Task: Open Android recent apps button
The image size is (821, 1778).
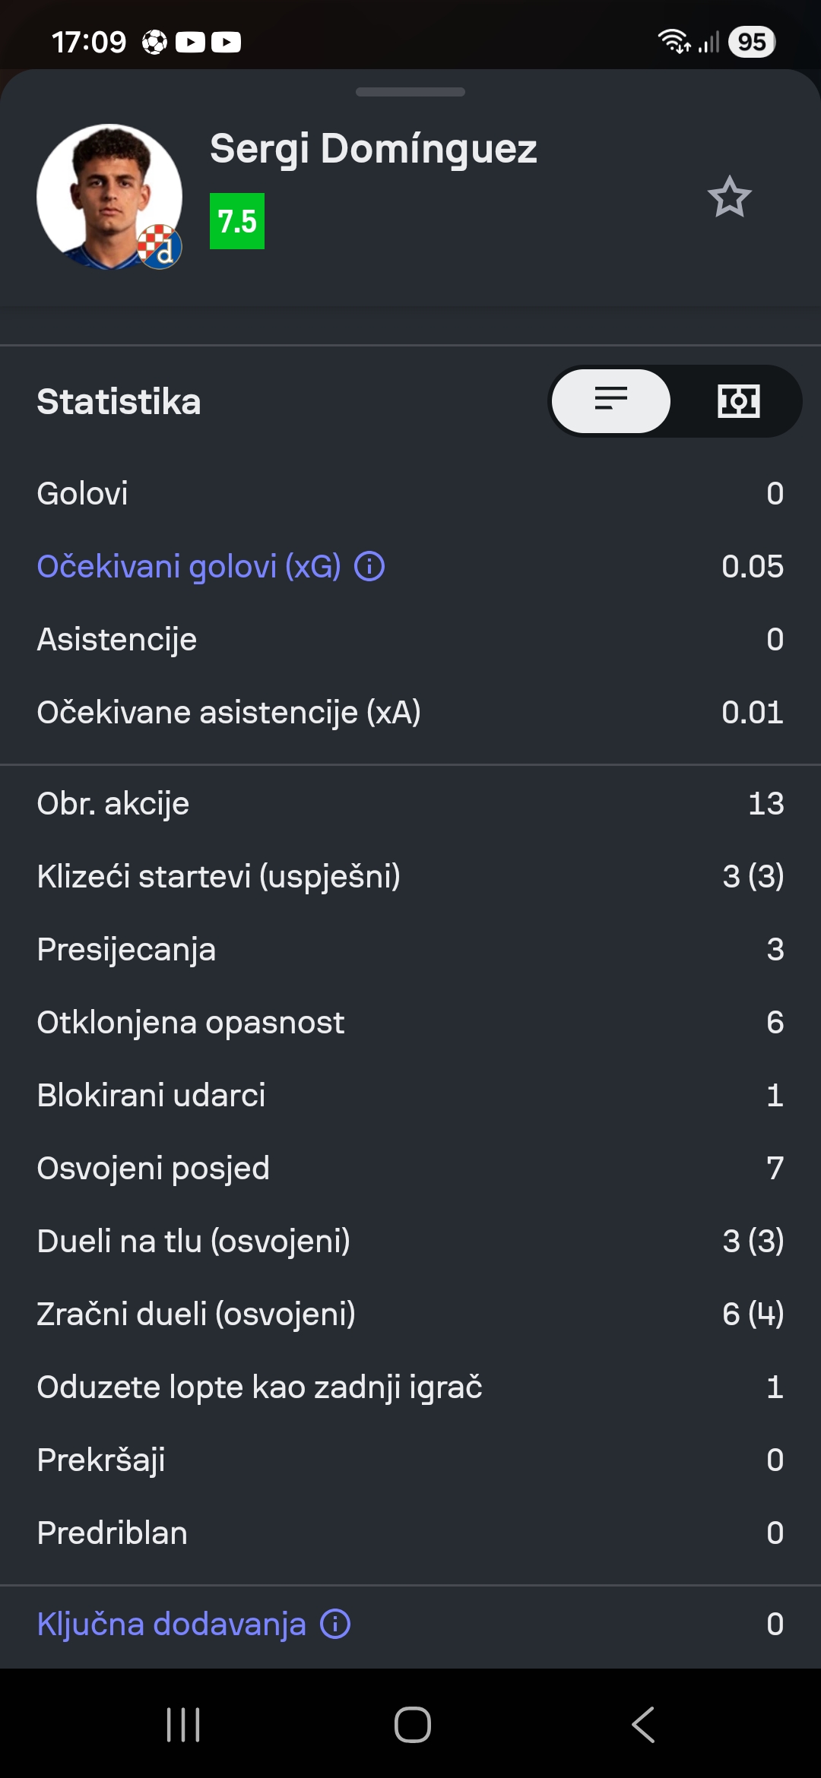Action: pyautogui.click(x=183, y=1724)
